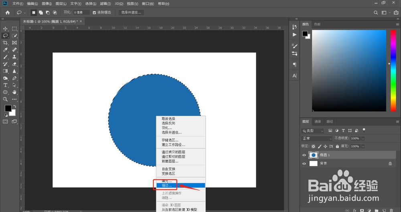This screenshot has height=212, width=401.
Task: Click the vertical hue slider
Action: tap(393, 71)
